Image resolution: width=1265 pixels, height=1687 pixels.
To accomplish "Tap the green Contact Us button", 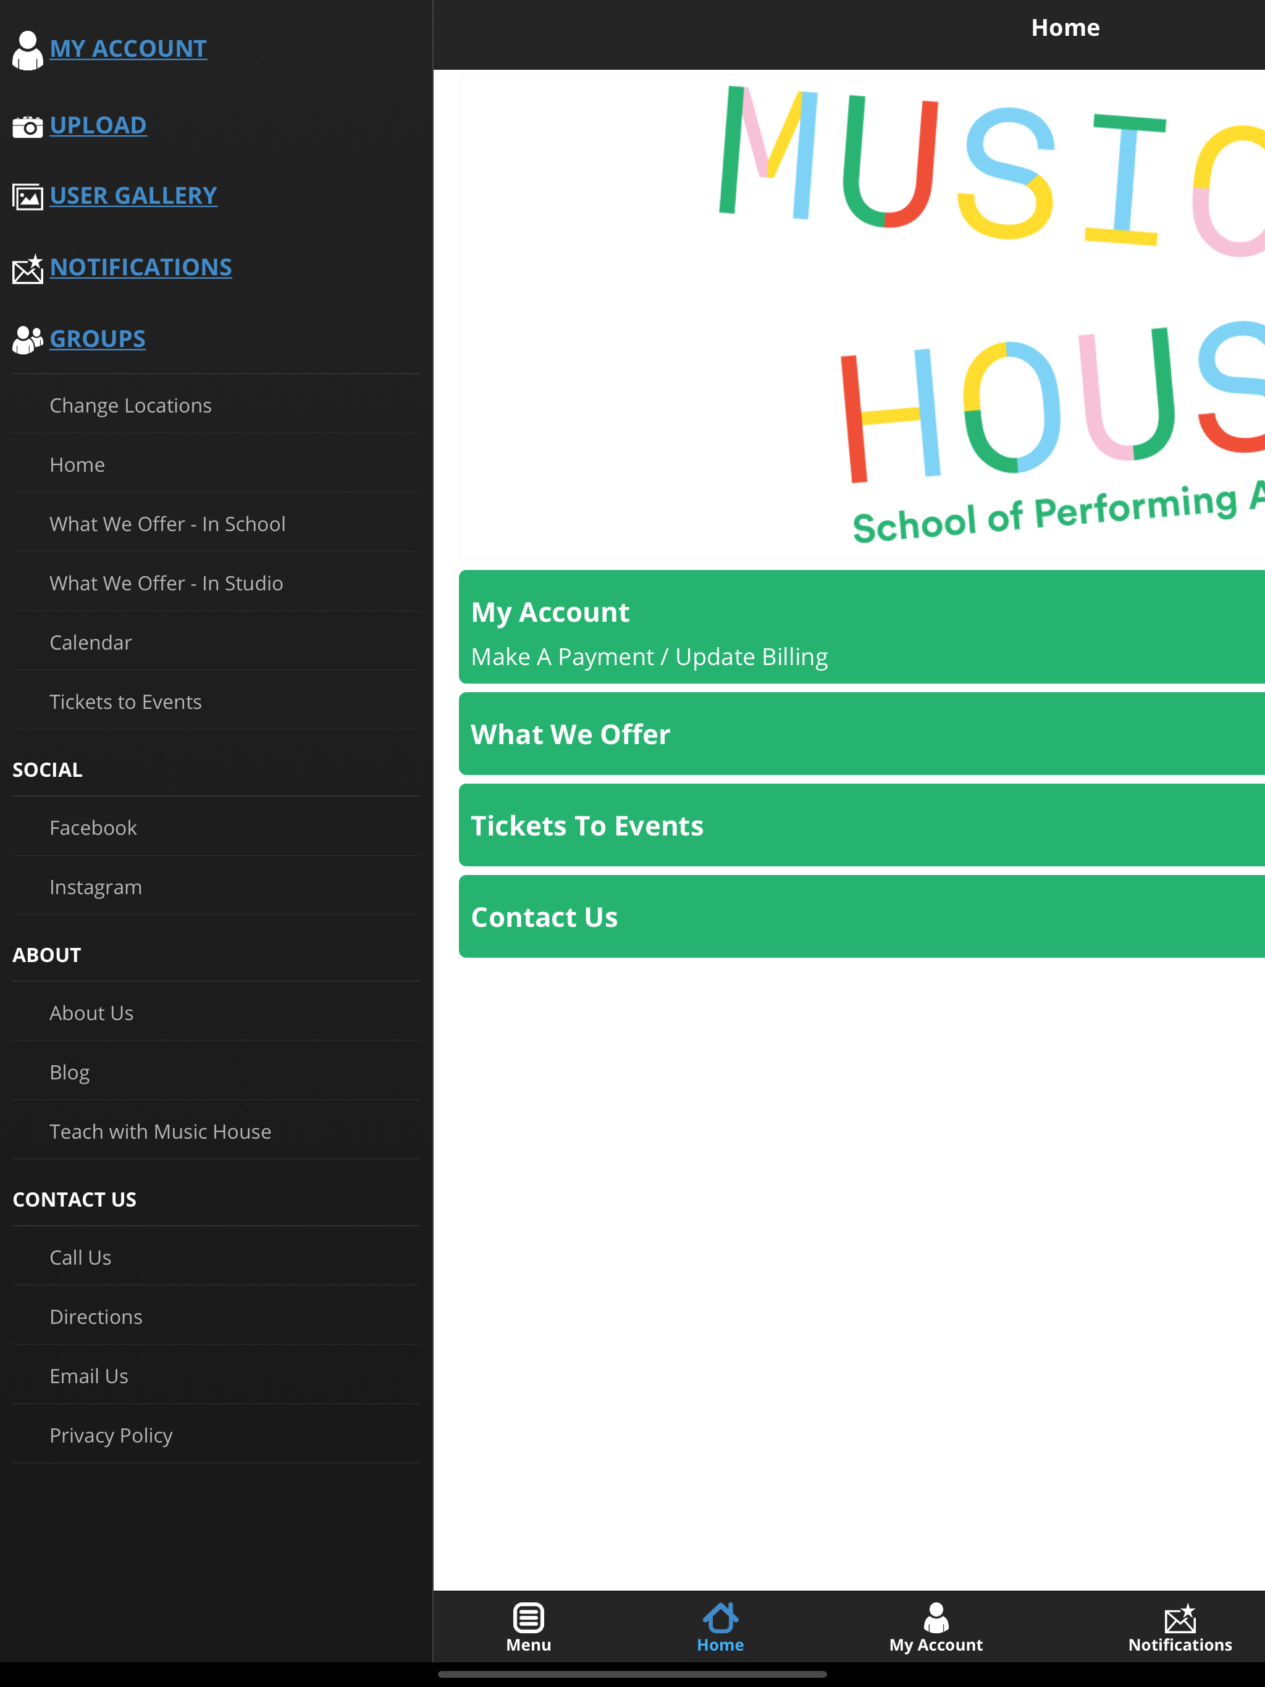I will [x=862, y=917].
